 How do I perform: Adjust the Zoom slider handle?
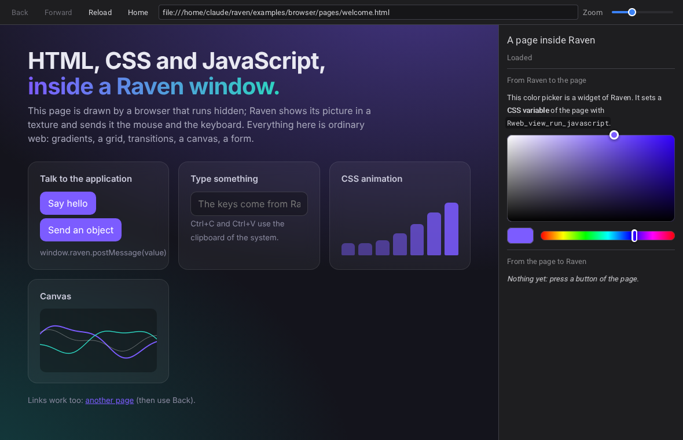632,12
